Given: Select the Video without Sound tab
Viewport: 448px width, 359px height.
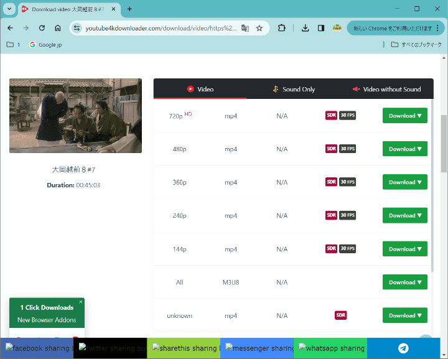Looking at the screenshot, I should 386,89.
